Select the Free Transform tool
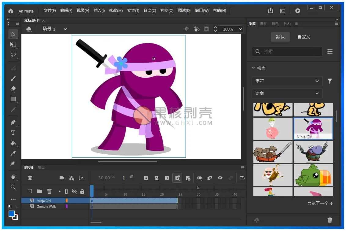This screenshot has height=231, width=346. click(13, 45)
